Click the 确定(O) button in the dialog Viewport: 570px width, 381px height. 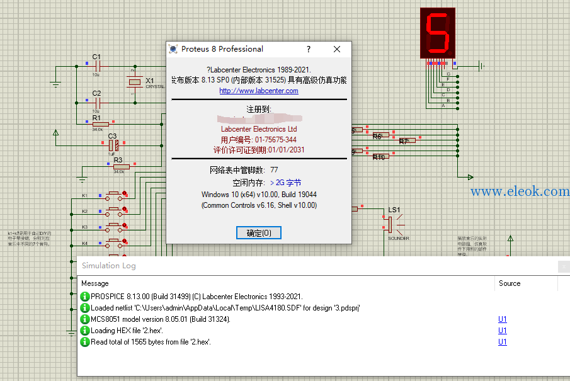tap(258, 232)
